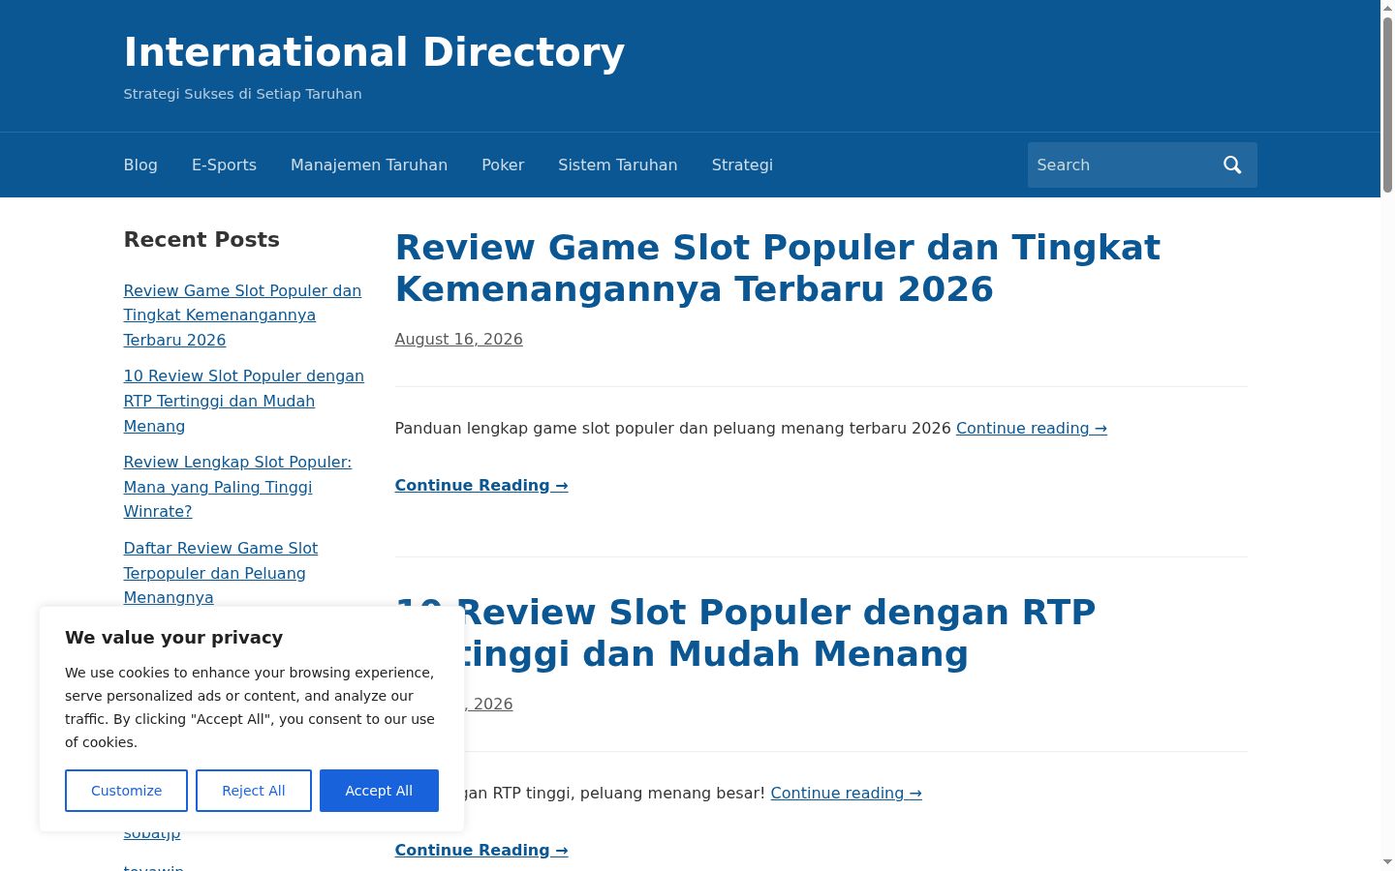Screen dimensions: 1395x871
Task: Open sidebar post 'Daftar Review Game Slot Terpopuler'
Action: (x=221, y=573)
